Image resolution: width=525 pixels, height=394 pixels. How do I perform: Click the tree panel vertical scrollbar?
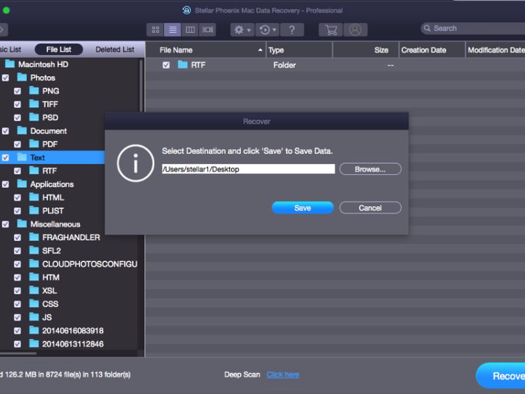point(141,87)
